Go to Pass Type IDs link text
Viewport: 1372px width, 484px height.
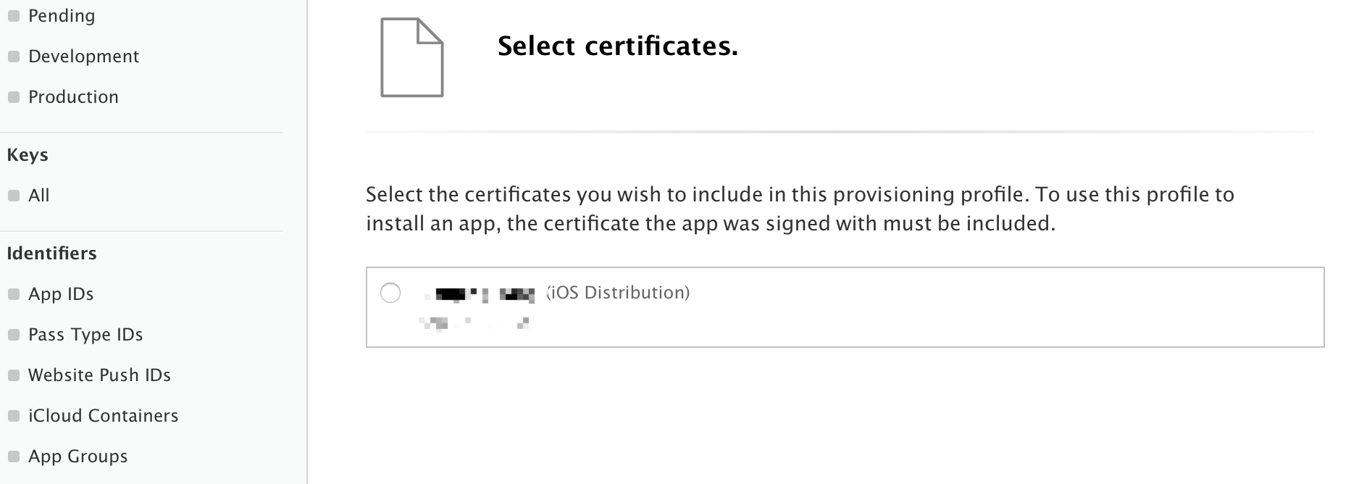(85, 335)
